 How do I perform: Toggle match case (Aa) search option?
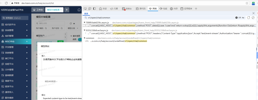tap(243, 18)
